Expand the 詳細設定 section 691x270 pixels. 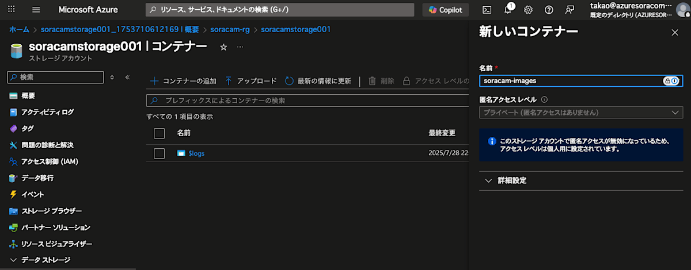(x=581, y=180)
